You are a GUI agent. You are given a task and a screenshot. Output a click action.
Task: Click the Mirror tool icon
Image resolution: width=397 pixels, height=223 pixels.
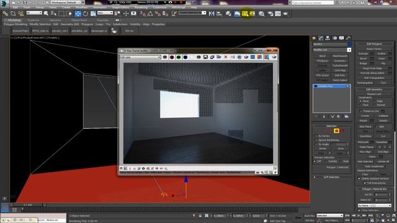tap(212, 14)
